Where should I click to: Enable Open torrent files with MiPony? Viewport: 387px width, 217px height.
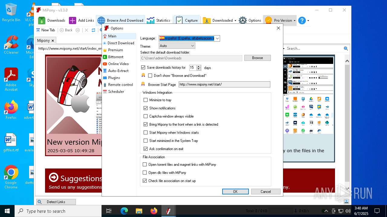[x=145, y=165]
